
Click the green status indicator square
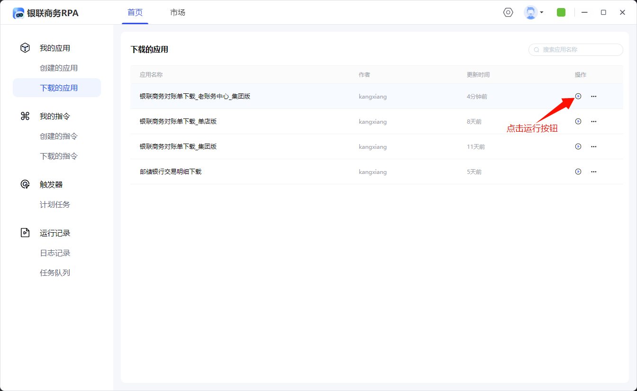point(561,12)
